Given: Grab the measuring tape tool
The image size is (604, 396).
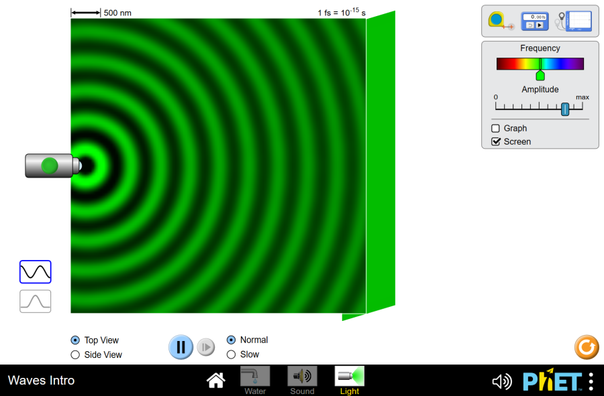Looking at the screenshot, I should tap(500, 21).
